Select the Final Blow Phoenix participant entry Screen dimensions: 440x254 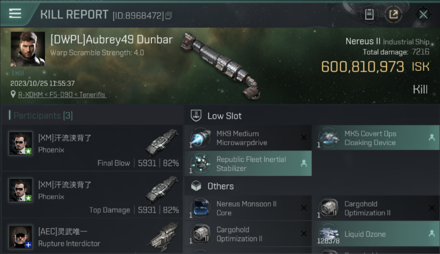92,148
